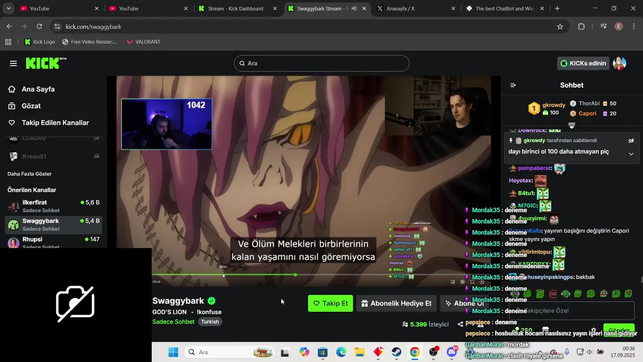This screenshot has height=362, width=643.
Task: View site information for kick.com
Action: 57,27
